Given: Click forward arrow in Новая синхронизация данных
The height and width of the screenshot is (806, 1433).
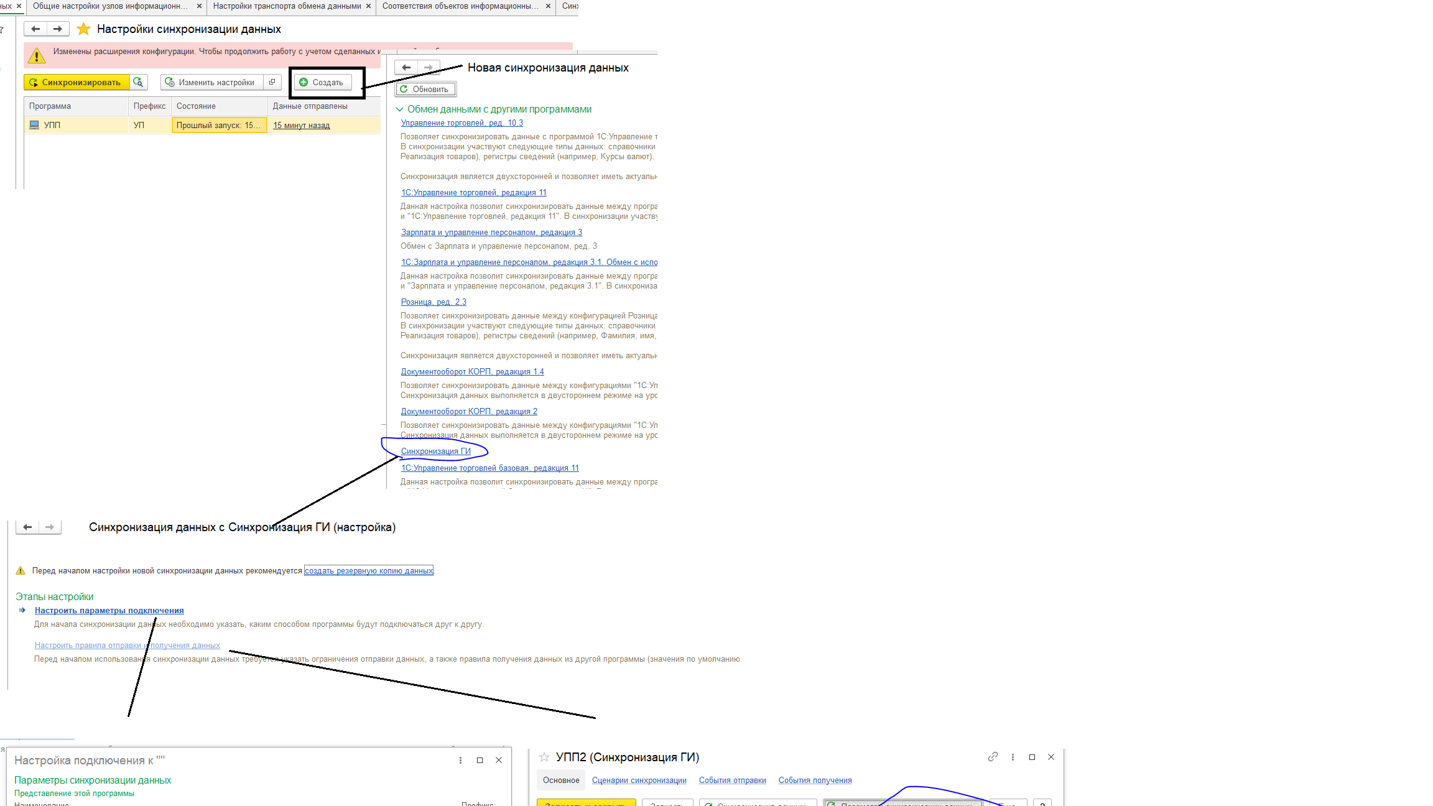Looking at the screenshot, I should click(x=429, y=67).
